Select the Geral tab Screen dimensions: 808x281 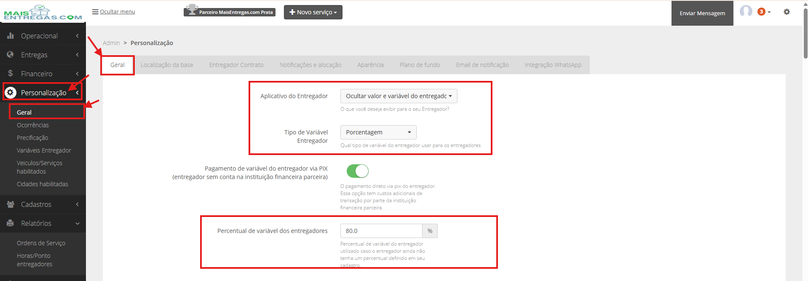click(118, 65)
